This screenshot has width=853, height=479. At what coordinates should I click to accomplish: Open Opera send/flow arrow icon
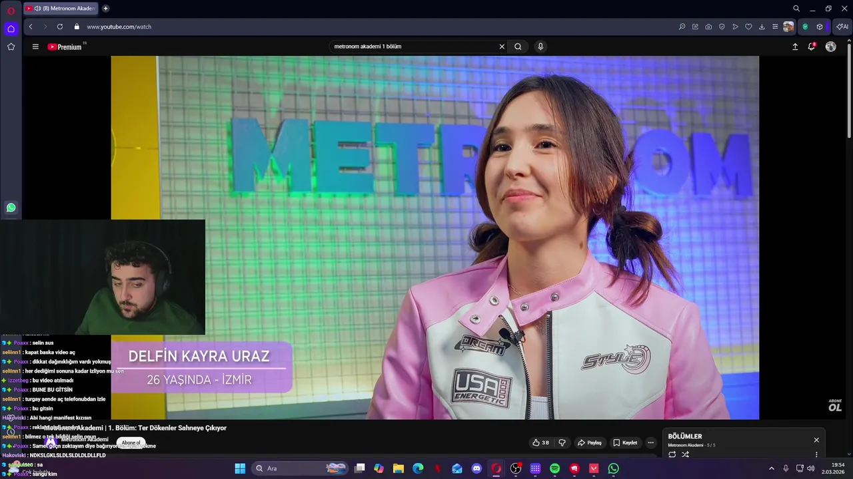[x=735, y=27]
